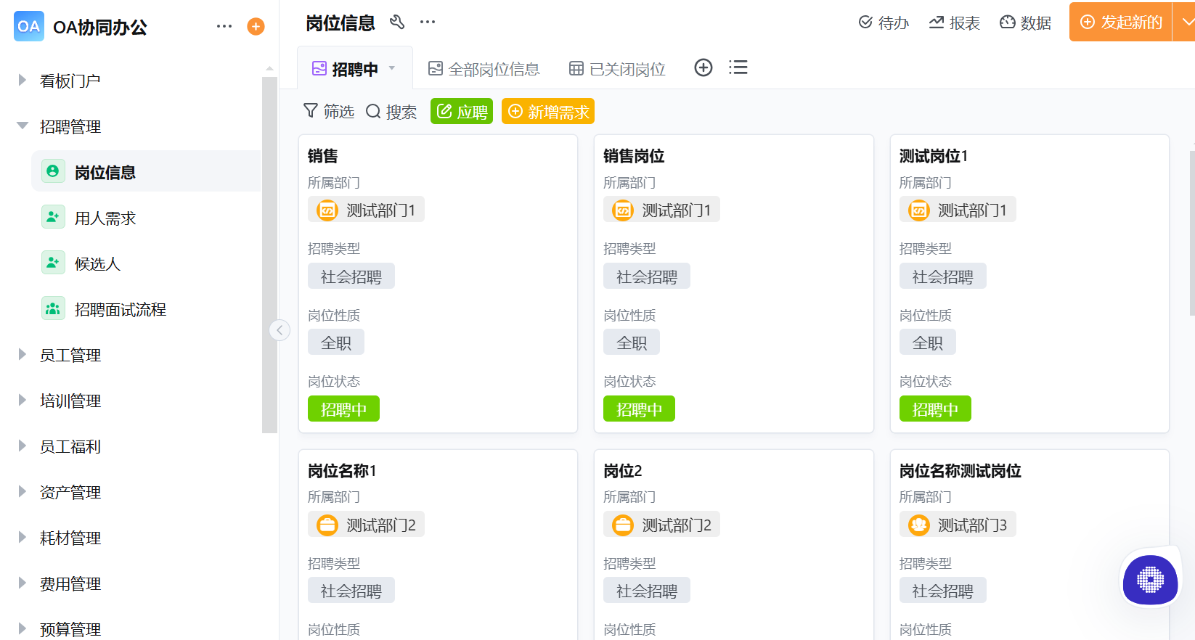Screen dimensions: 1195x640
Task: Click 测试部门1 tag in 销售 card
Action: coord(366,210)
